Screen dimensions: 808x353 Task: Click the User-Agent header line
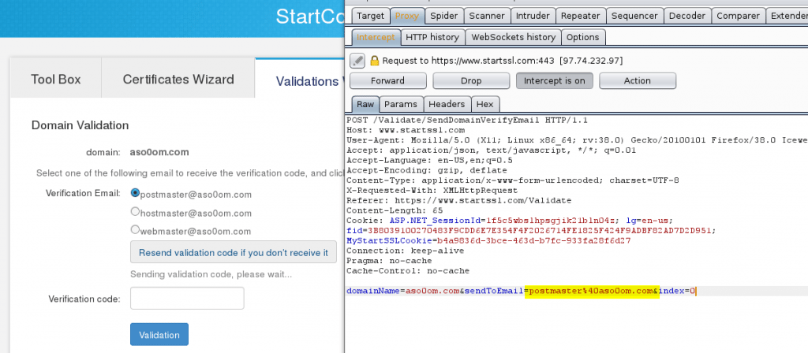(577, 140)
